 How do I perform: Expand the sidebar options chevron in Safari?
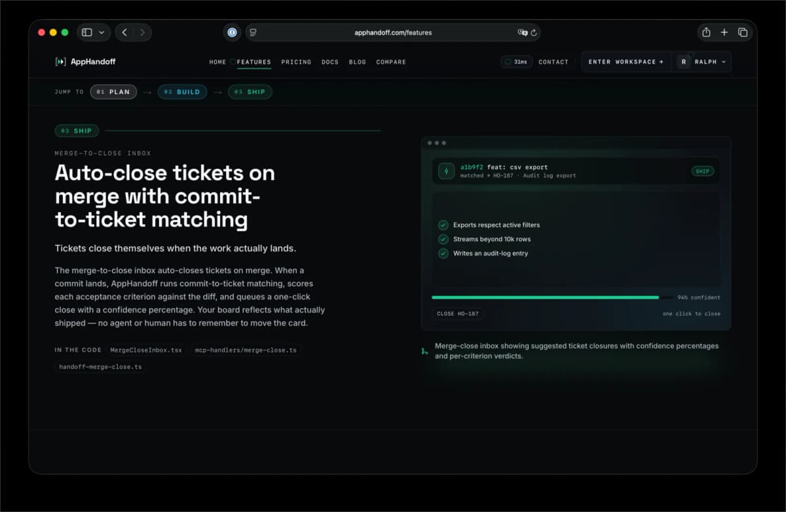102,32
